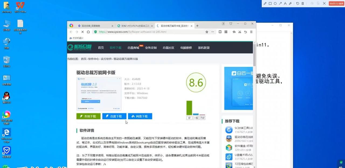Click the HTTPS lock icon in address bar

[x=95, y=32]
